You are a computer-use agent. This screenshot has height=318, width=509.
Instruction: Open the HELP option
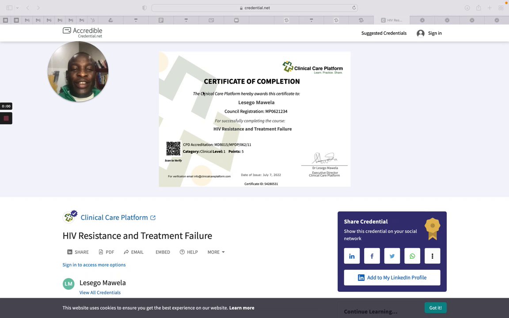pos(189,252)
